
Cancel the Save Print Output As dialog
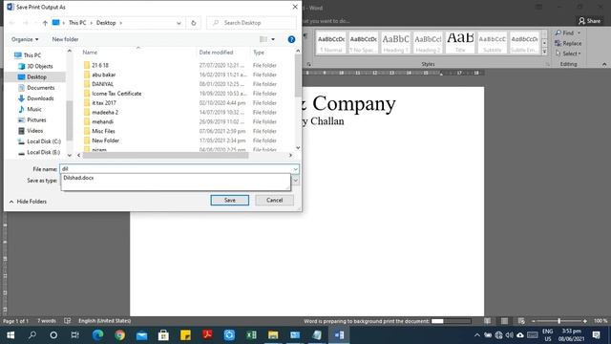click(x=274, y=200)
